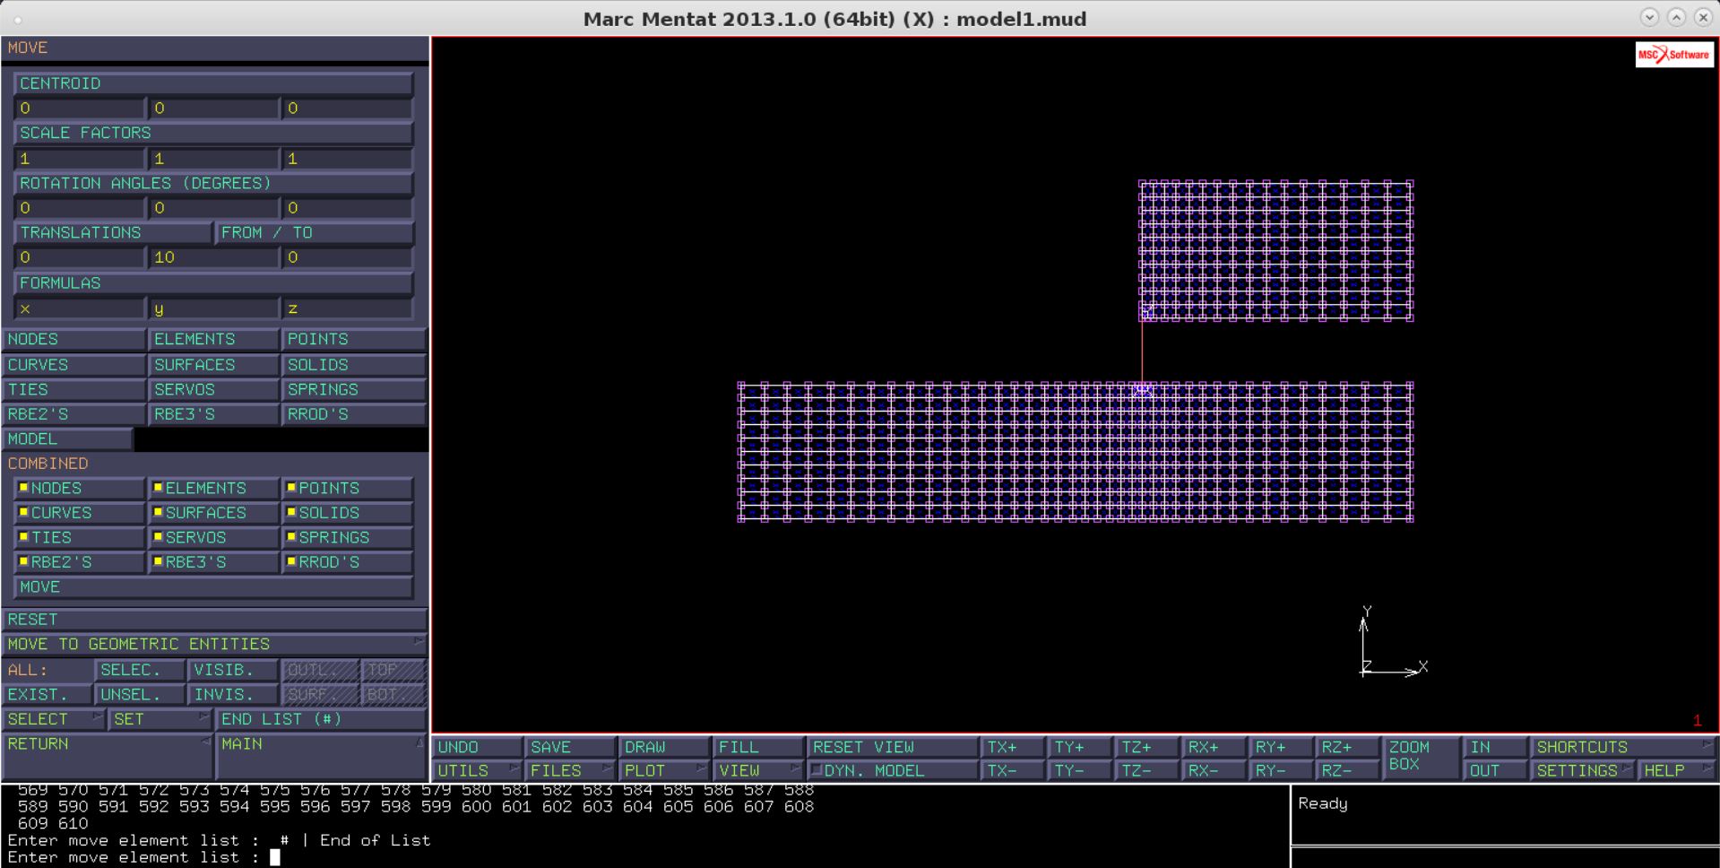Viewport: 1720px width, 868px height.
Task: Choose UNSEL. entities option
Action: pyautogui.click(x=141, y=695)
